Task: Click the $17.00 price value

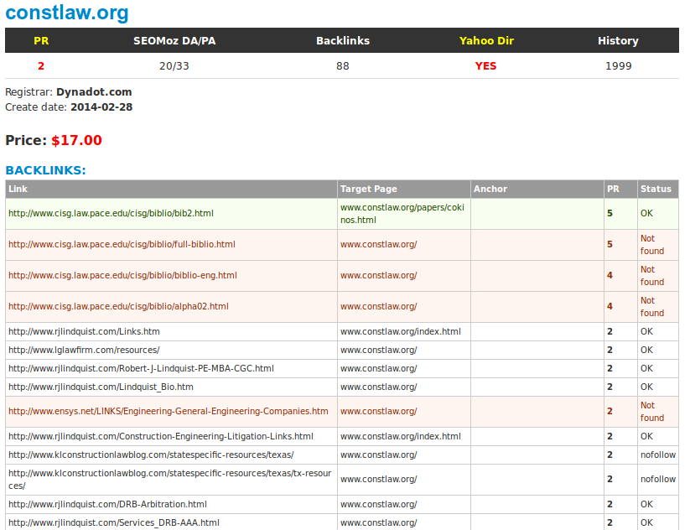Action: click(x=76, y=140)
